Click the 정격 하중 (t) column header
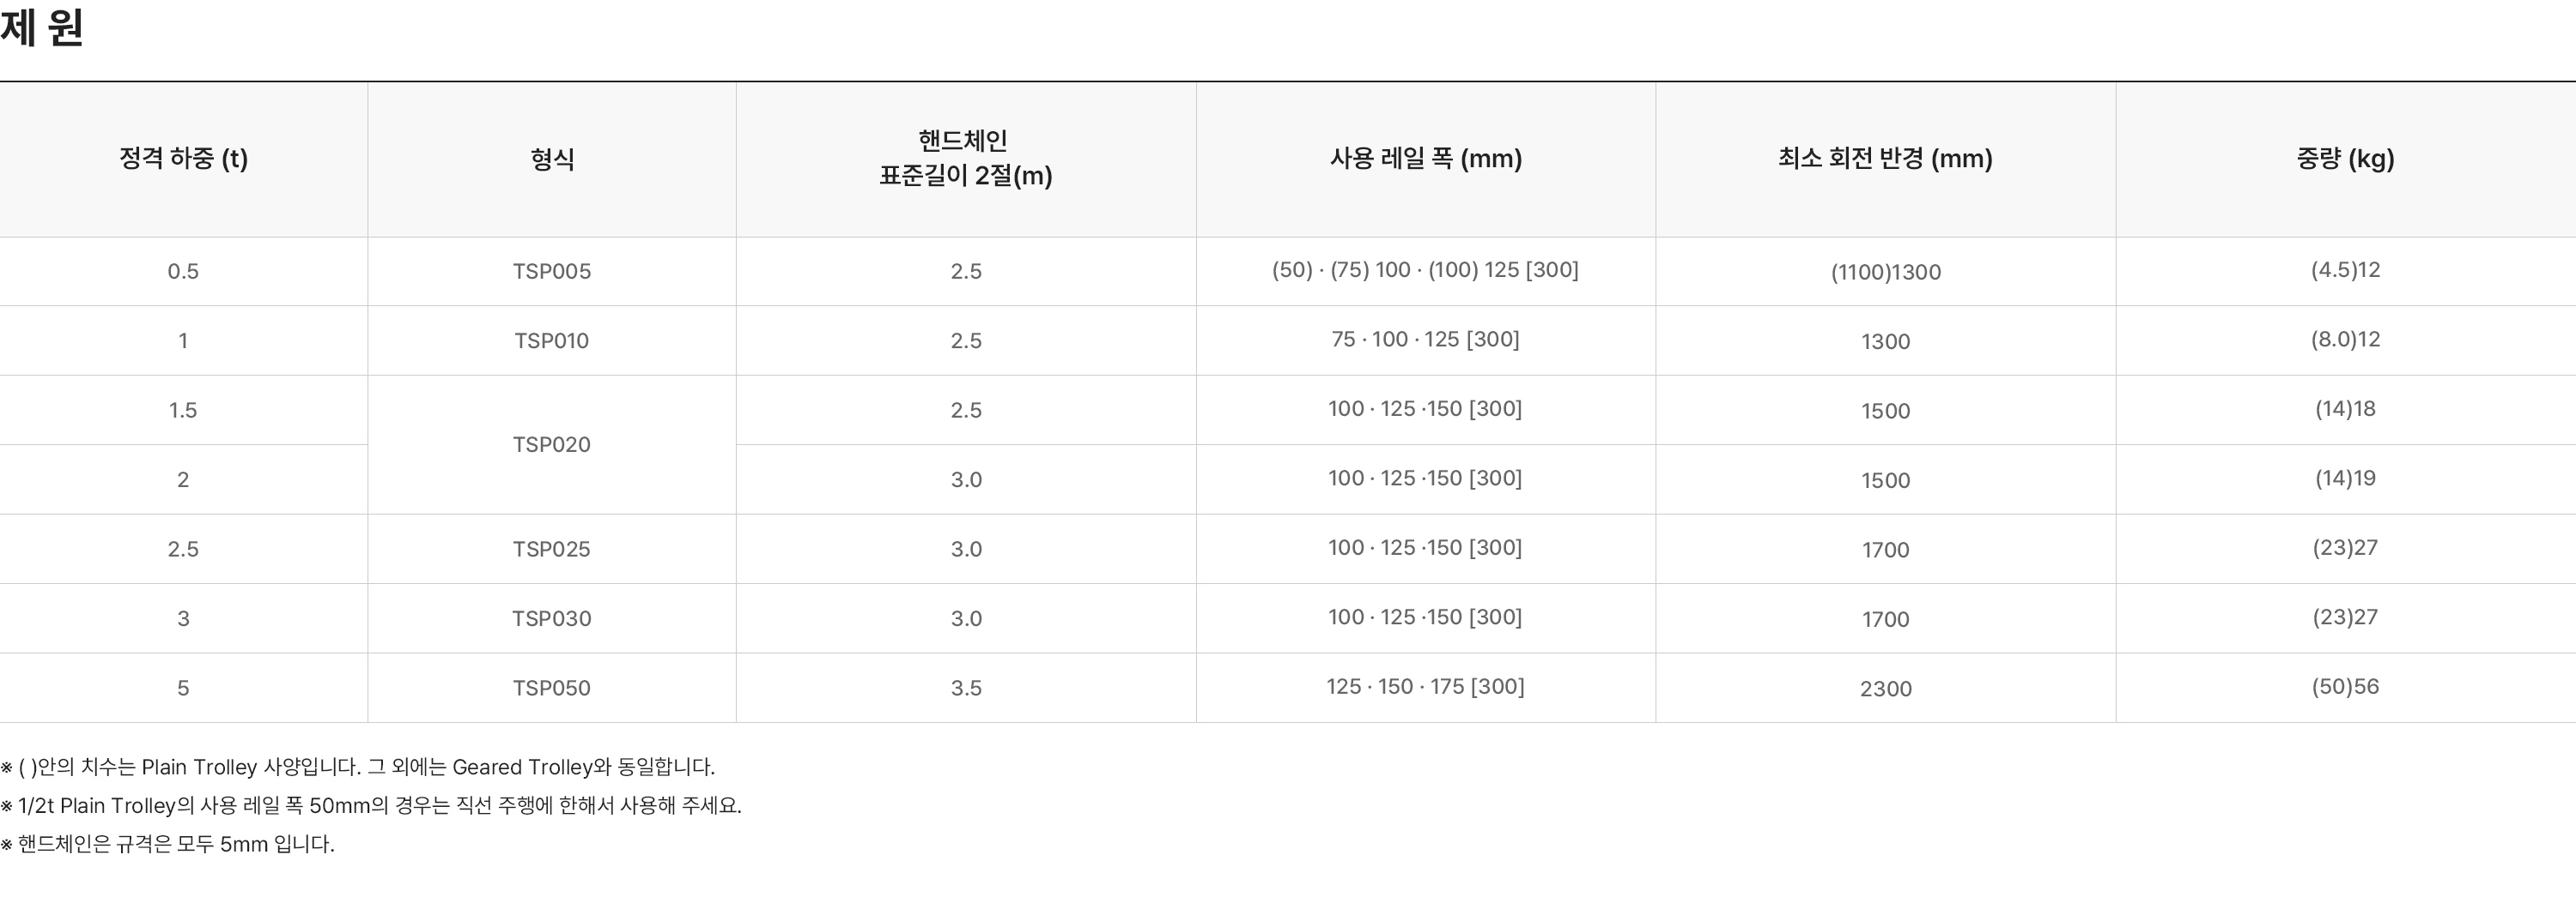 [183, 159]
